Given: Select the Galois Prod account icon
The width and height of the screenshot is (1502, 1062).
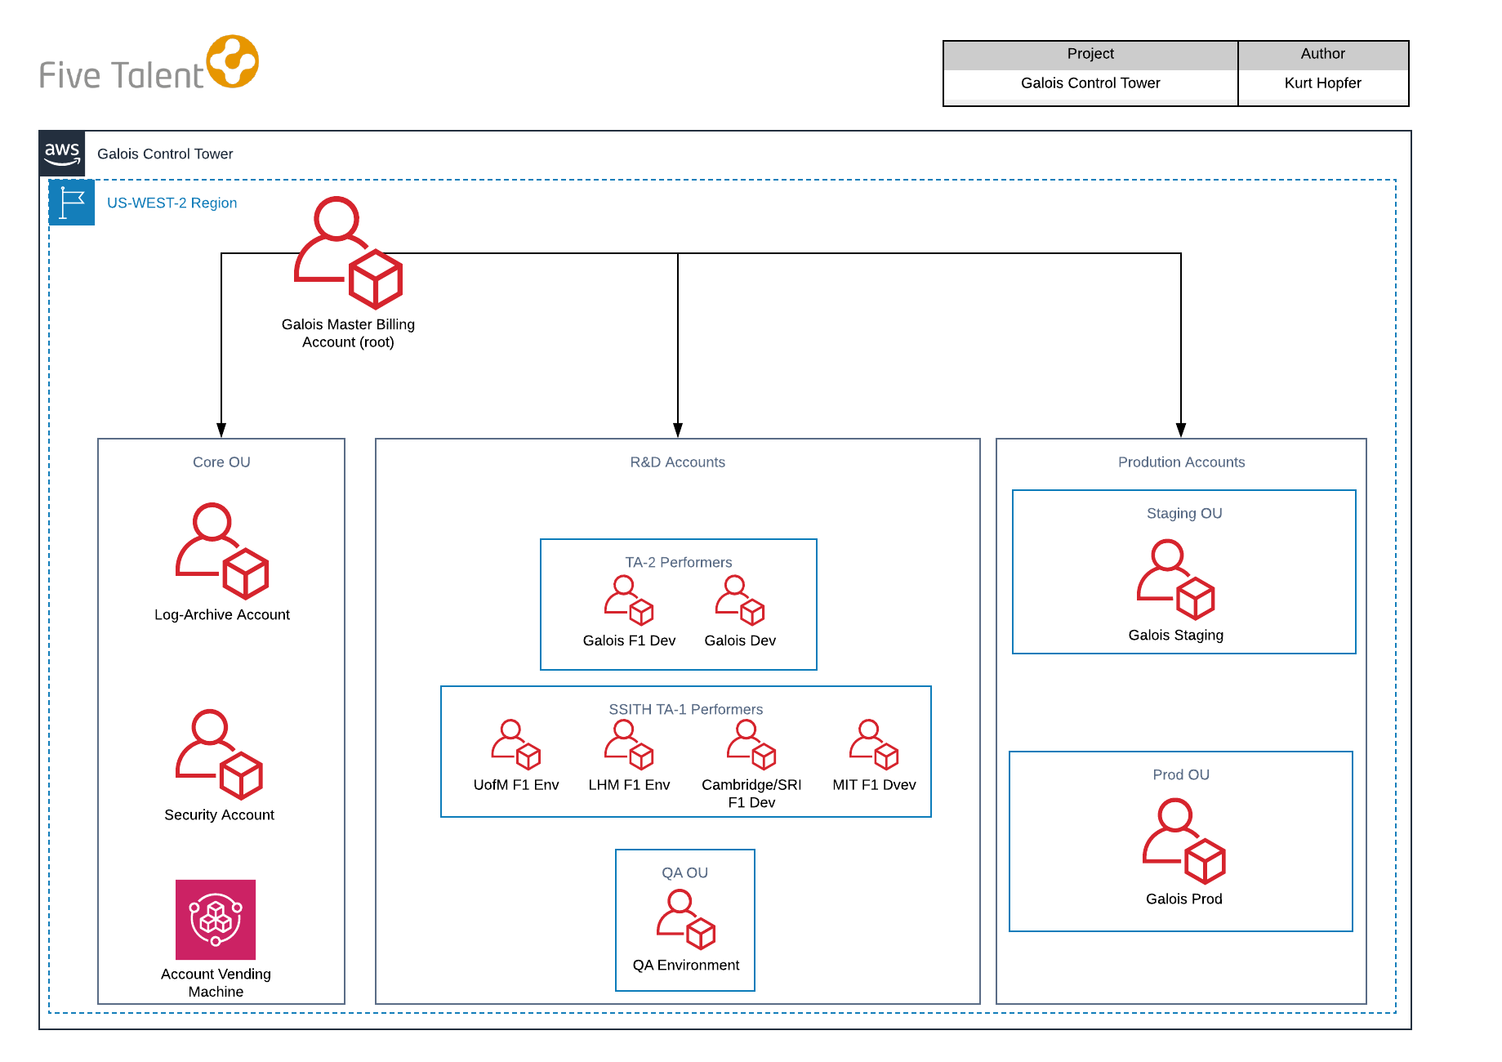Looking at the screenshot, I should tap(1184, 842).
